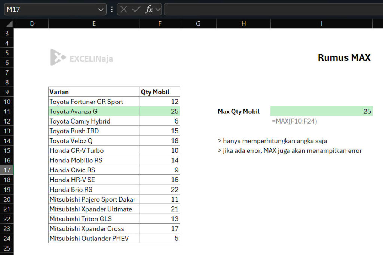383x255 pixels.
Task: Select the Mitsubishi Xpander Ultimate cell
Action: click(94, 209)
